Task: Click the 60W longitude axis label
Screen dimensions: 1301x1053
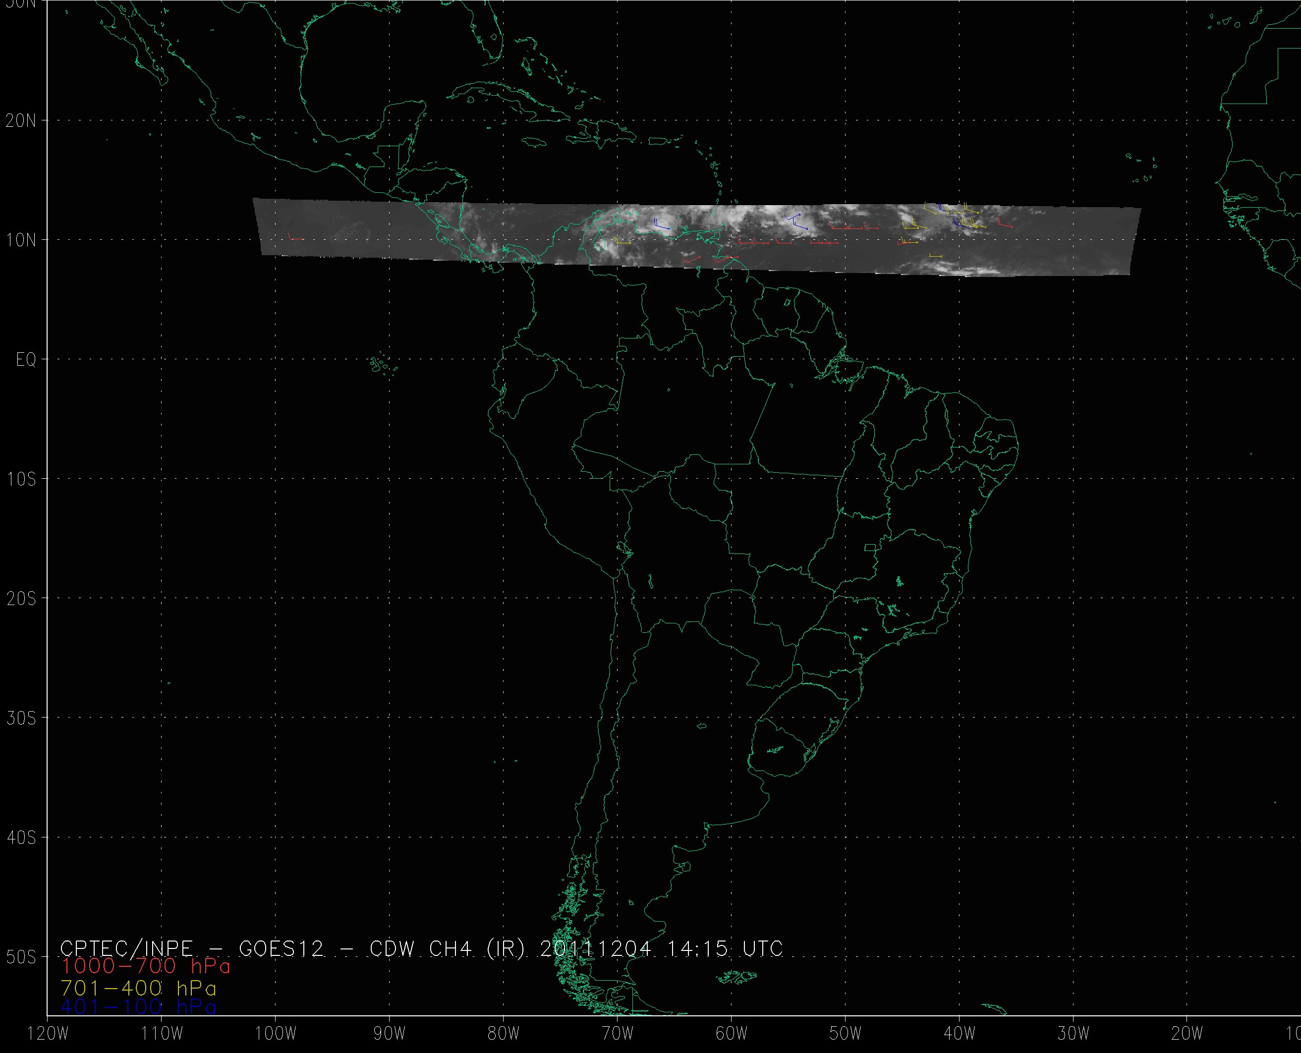Action: [x=732, y=1034]
